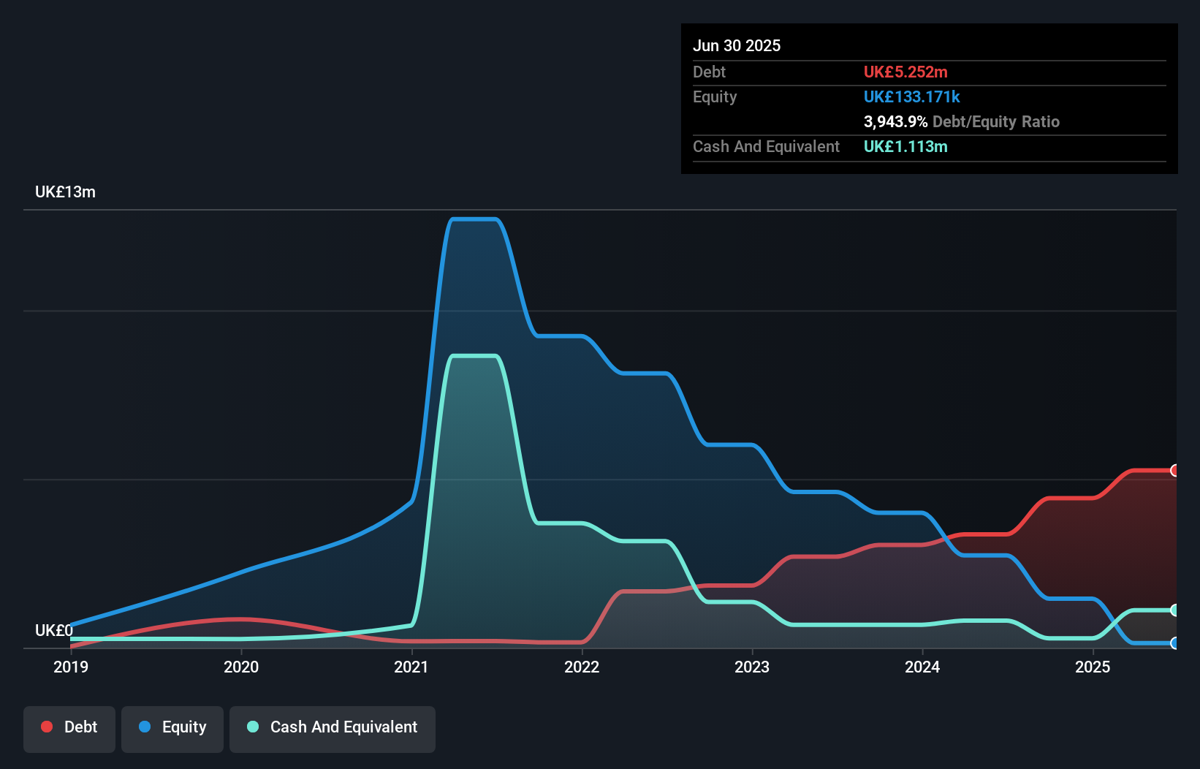1200x769 pixels.
Task: Select the red Debt endpoint marker on chart
Action: [1174, 470]
